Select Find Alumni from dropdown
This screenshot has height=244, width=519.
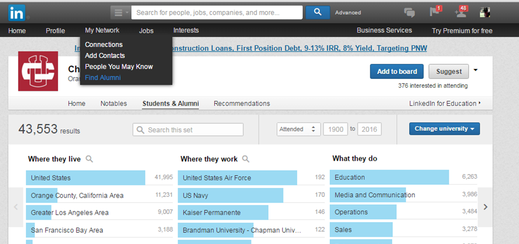point(103,78)
